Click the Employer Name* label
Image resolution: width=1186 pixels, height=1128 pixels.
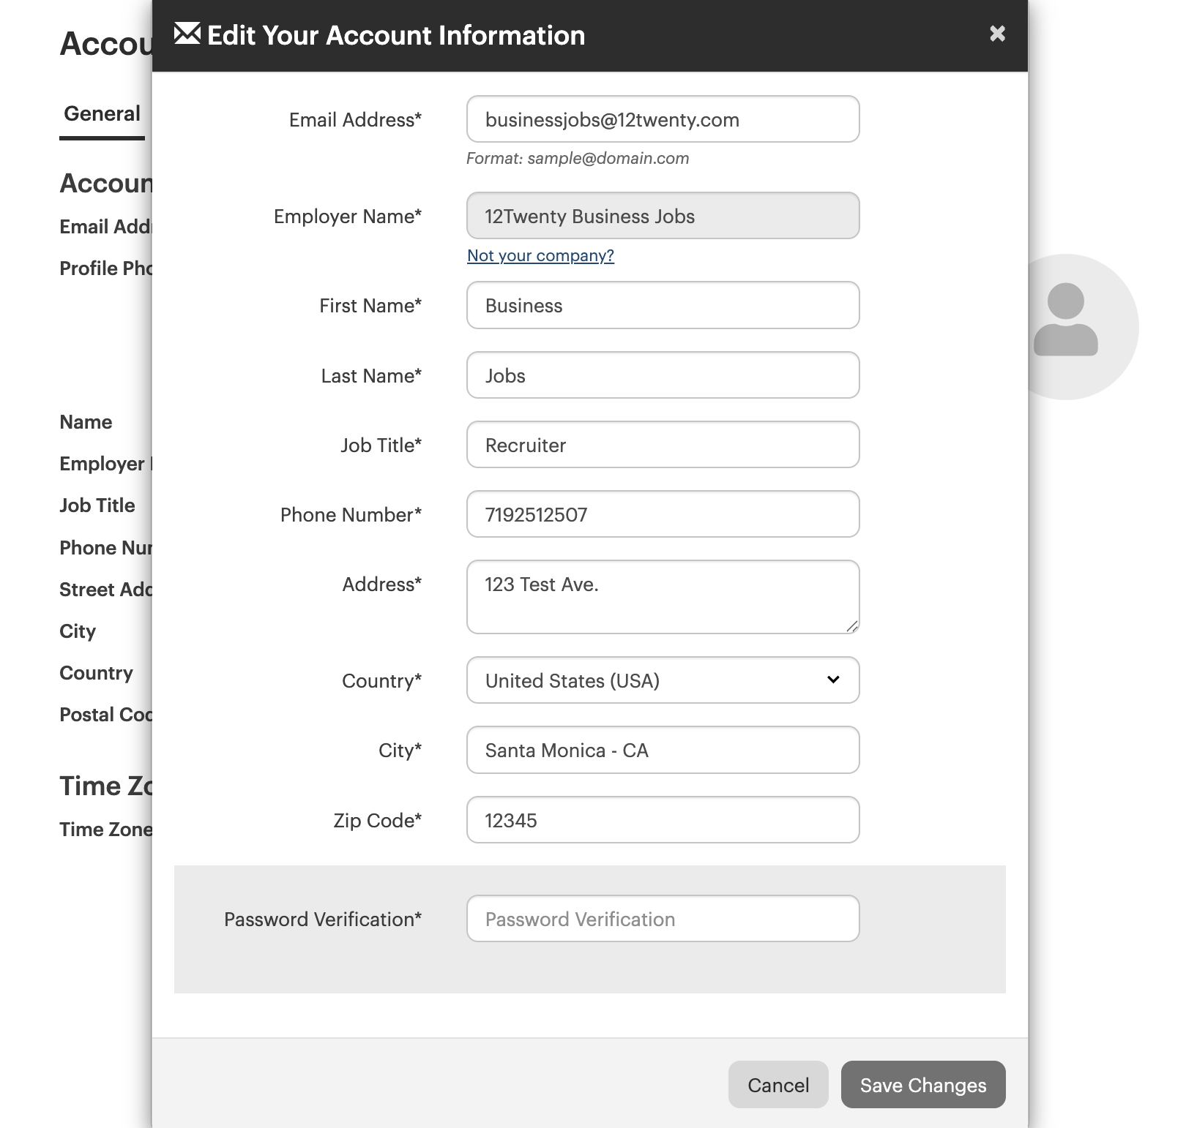[x=348, y=216]
